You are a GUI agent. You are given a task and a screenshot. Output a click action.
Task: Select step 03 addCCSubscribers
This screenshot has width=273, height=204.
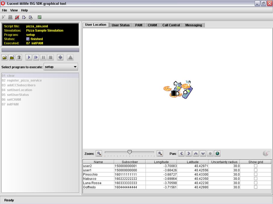40,85
